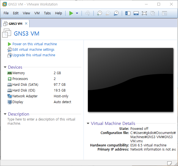Click the 19.5 GB disk size value
The image size is (178, 166).
[60, 90]
